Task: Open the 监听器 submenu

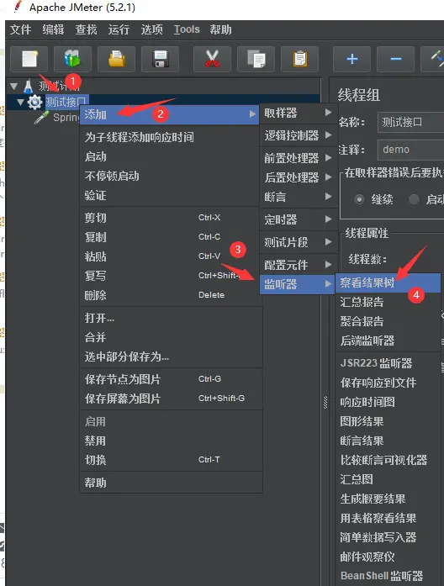Action: point(297,284)
